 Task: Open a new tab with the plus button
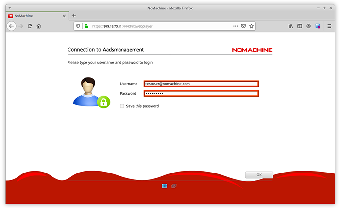point(74,16)
